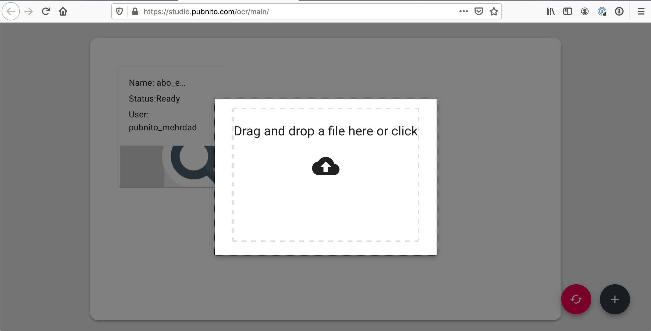Click the 'pubnito_mehrdad' user text
The image size is (651, 331).
tap(163, 127)
